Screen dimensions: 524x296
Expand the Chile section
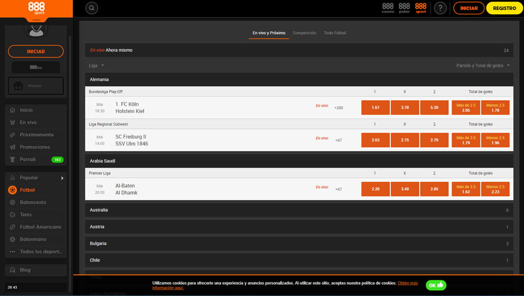299,260
